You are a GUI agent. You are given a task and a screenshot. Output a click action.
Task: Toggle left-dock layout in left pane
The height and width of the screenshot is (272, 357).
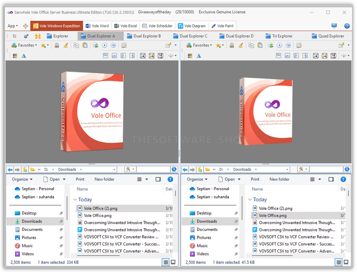(x=123, y=56)
